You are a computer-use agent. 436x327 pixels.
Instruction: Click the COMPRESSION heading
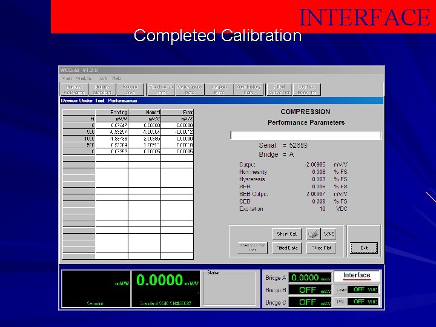click(x=305, y=112)
